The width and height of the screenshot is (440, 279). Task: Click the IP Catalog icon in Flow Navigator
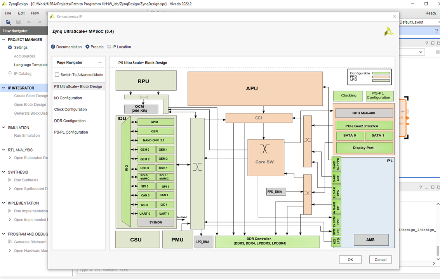pyautogui.click(x=10, y=74)
